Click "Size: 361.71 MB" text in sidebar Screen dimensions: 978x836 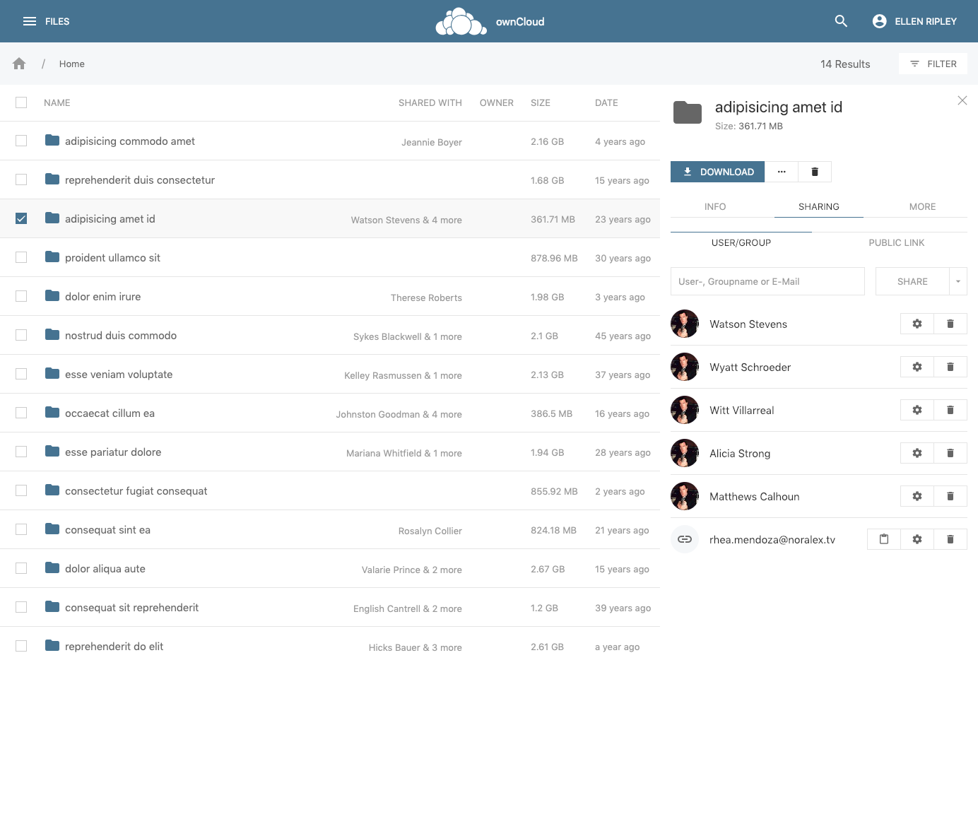point(749,126)
